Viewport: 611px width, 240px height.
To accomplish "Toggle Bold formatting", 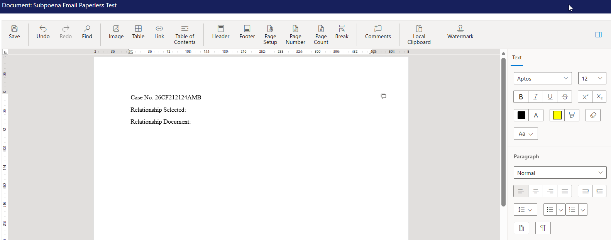I will [521, 97].
